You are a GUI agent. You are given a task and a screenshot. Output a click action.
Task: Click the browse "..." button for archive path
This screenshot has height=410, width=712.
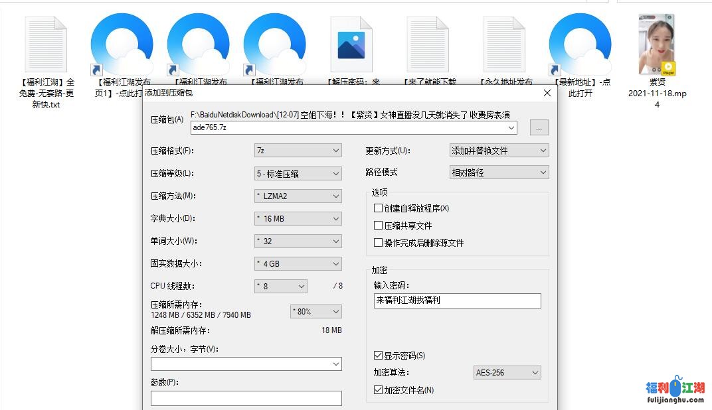[539, 127]
